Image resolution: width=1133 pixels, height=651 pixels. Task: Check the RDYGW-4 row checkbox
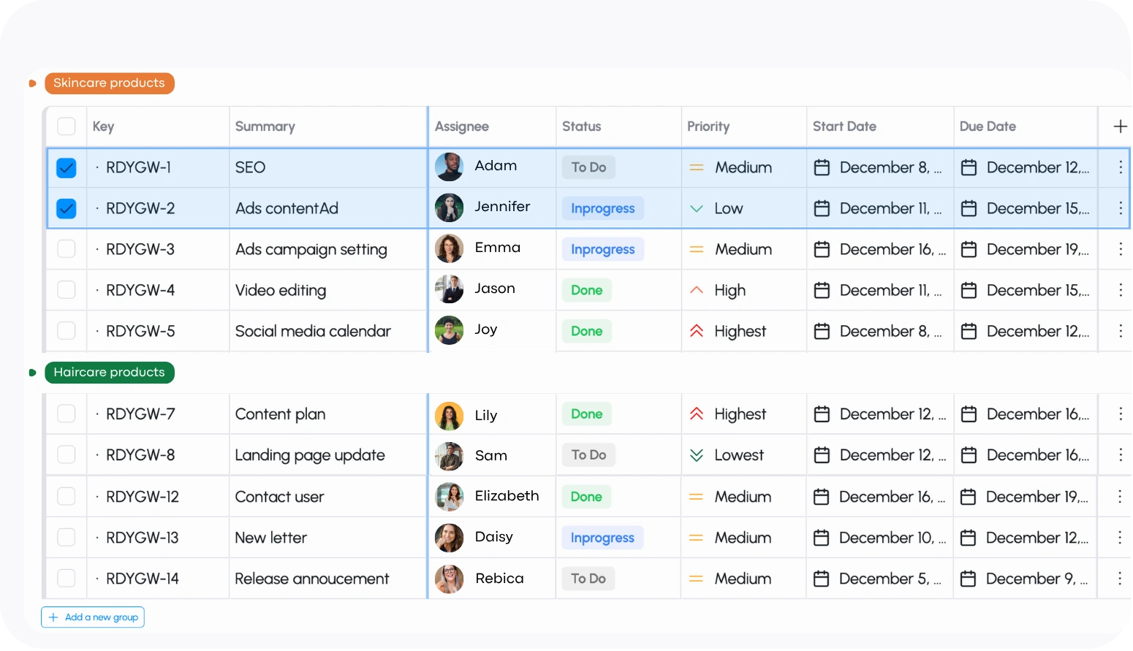(67, 290)
